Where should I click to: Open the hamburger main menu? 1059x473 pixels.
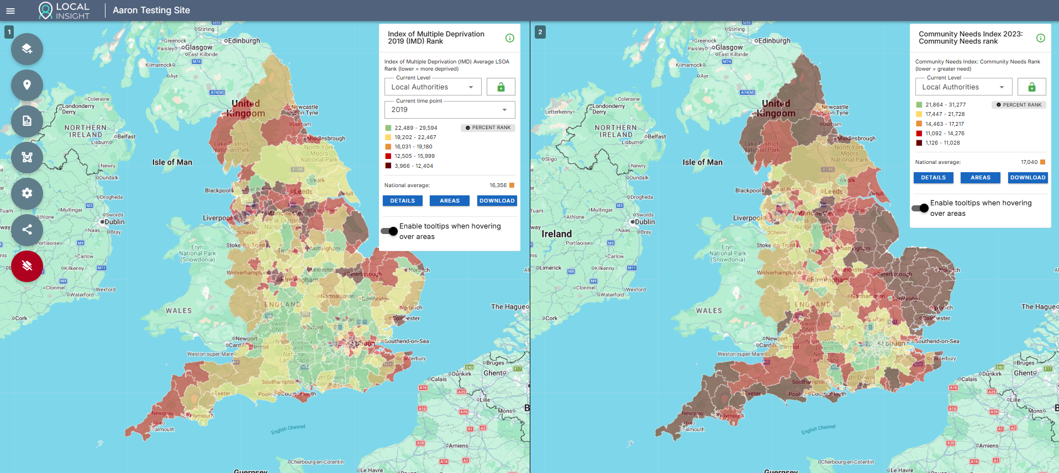[x=10, y=10]
